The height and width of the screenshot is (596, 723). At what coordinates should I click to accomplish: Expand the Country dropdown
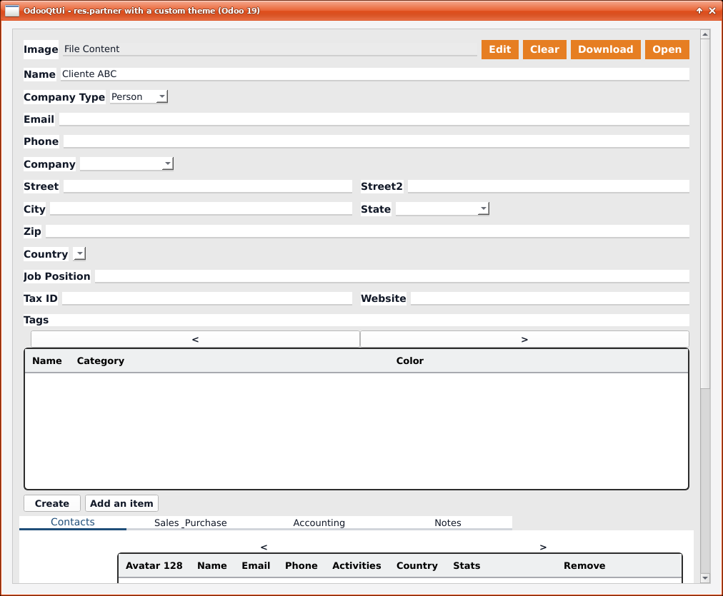pyautogui.click(x=79, y=254)
